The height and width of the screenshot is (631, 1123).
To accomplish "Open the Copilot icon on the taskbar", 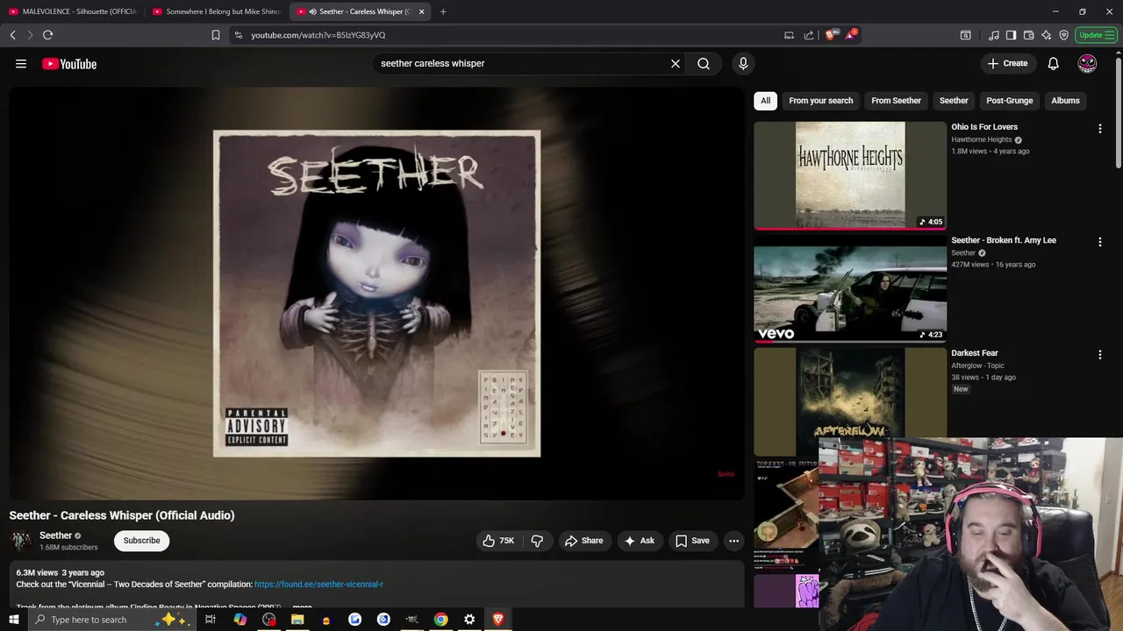I will coord(240,620).
